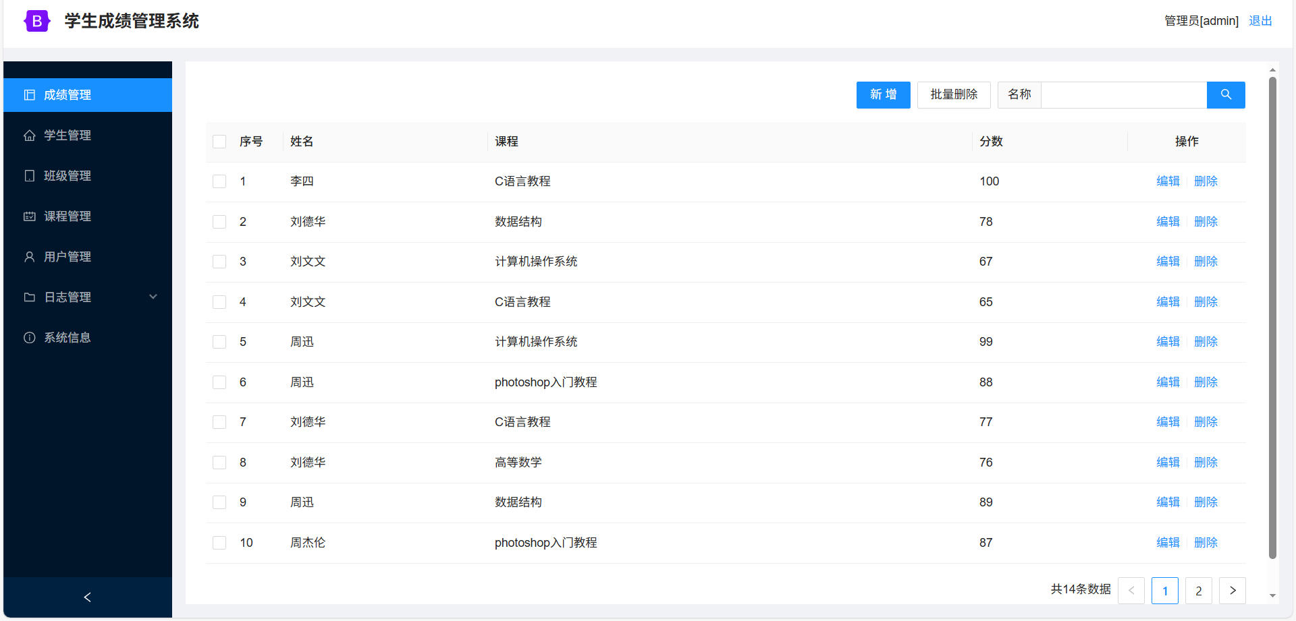Screen dimensions: 1296x621
Task: Click the 学生成绩管理系统 title
Action: click(x=132, y=21)
